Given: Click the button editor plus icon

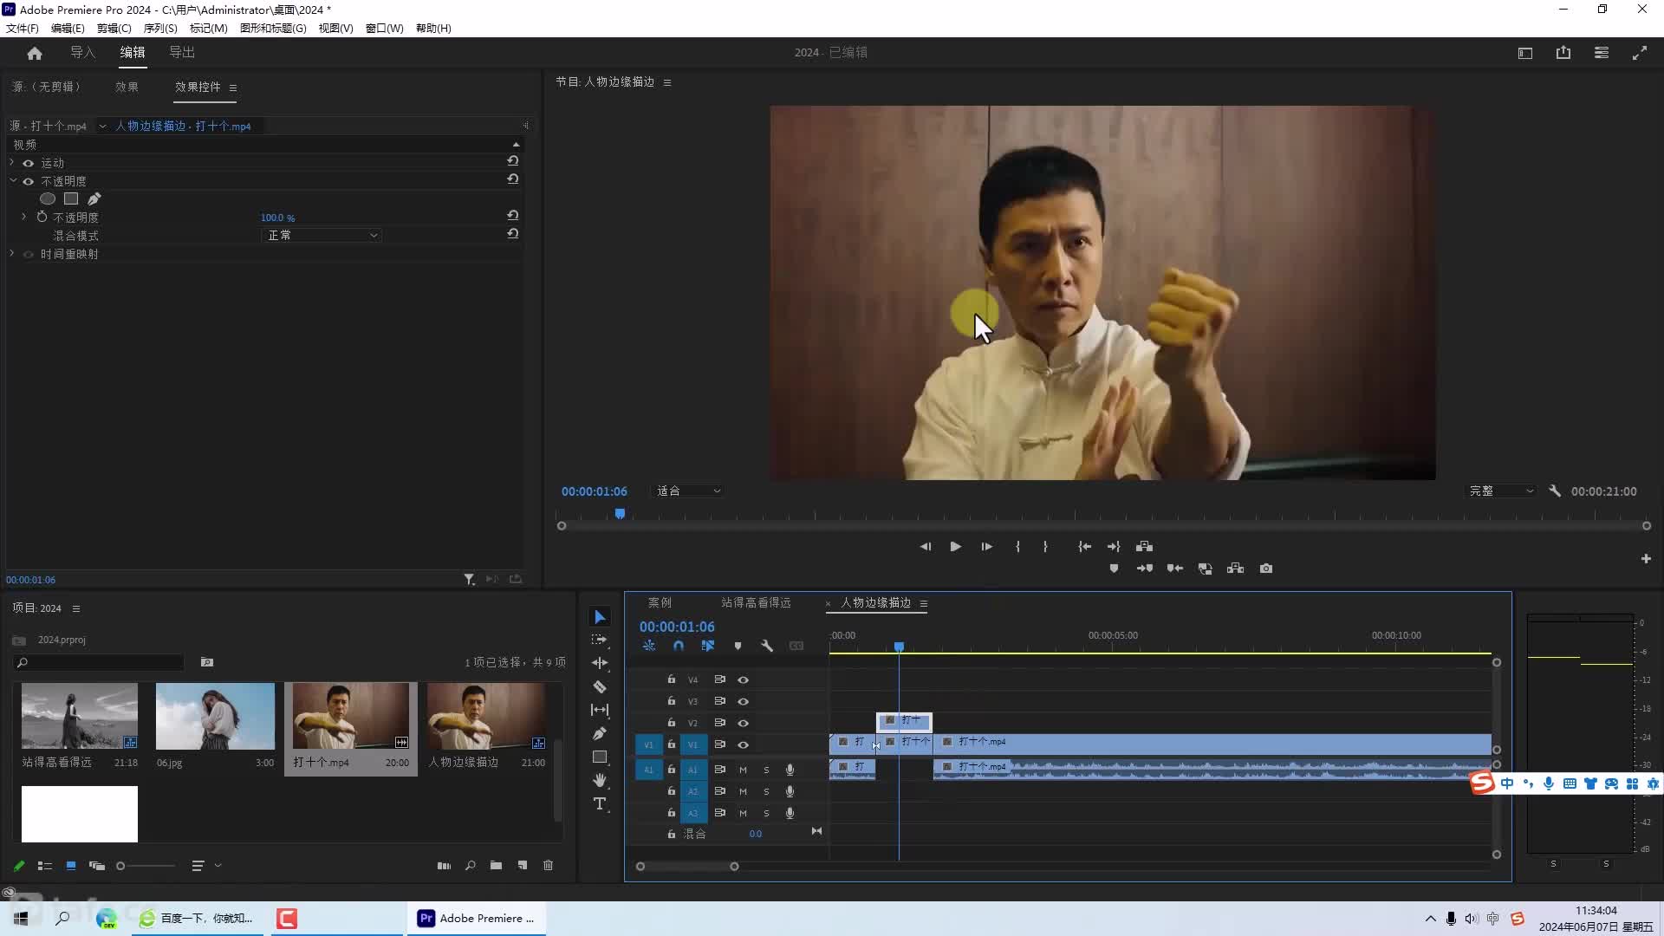Looking at the screenshot, I should (1646, 559).
